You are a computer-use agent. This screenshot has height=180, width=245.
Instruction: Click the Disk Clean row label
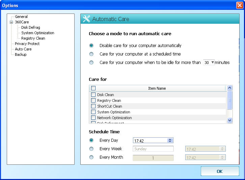106,95
